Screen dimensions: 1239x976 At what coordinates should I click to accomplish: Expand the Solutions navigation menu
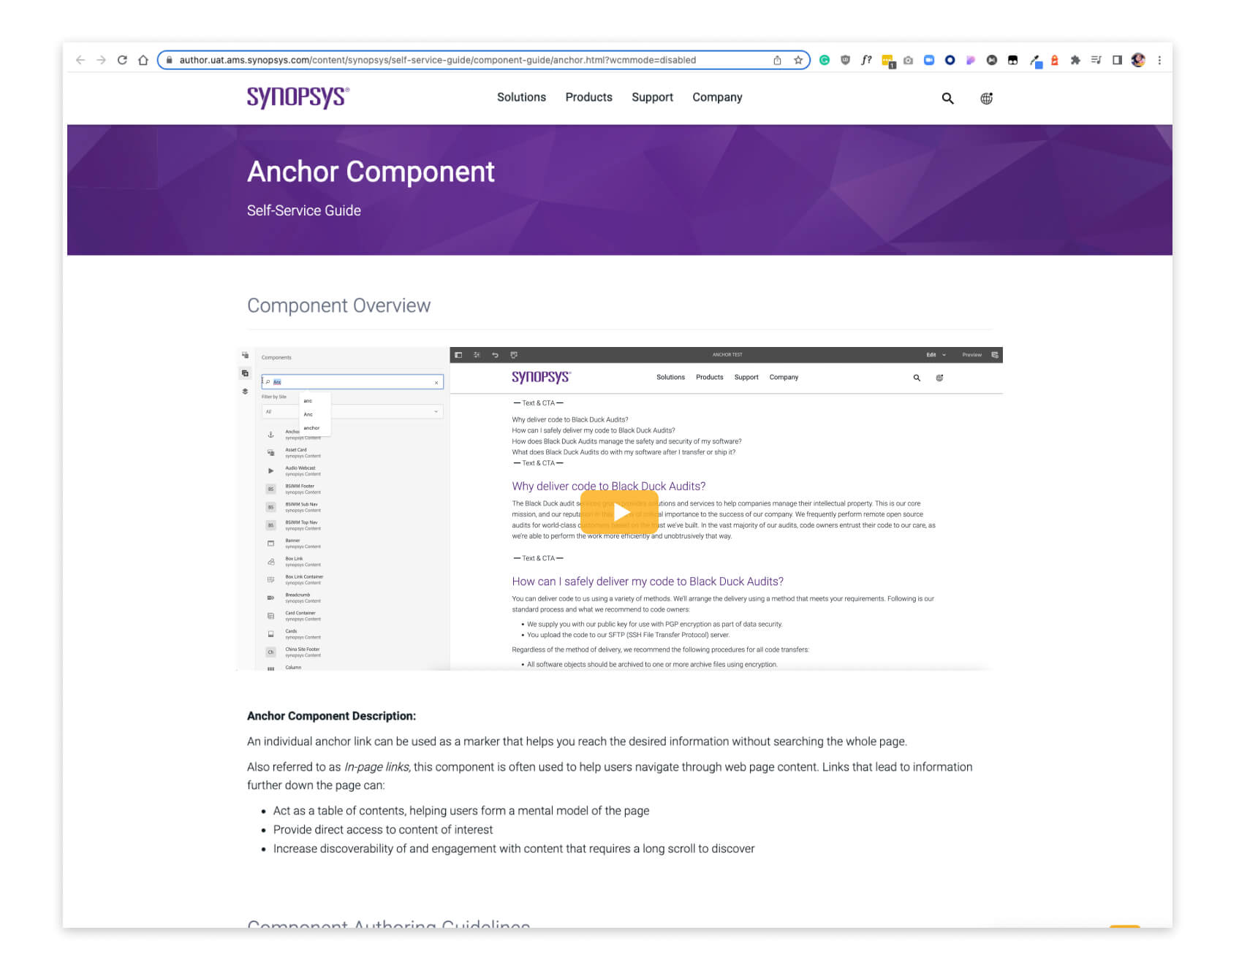coord(521,97)
